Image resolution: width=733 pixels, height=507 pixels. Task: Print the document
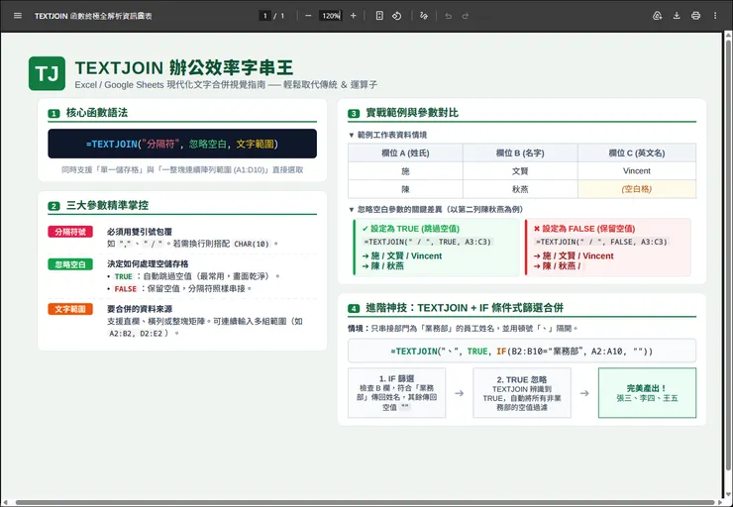click(x=695, y=16)
